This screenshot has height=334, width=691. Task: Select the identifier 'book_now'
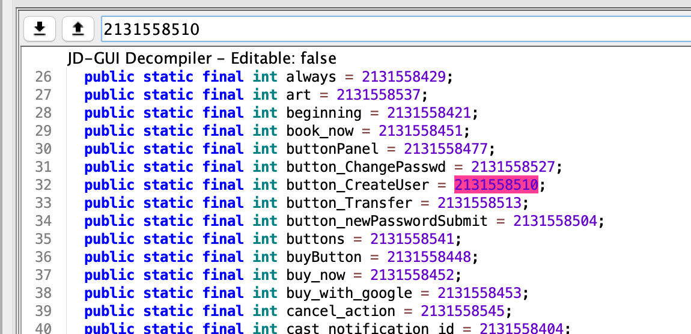click(320, 131)
